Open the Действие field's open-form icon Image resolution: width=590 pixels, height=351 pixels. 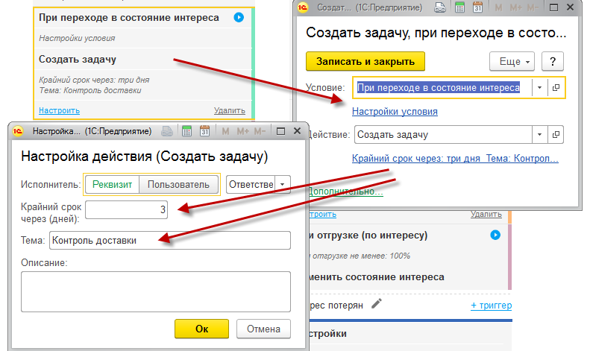[556, 135]
